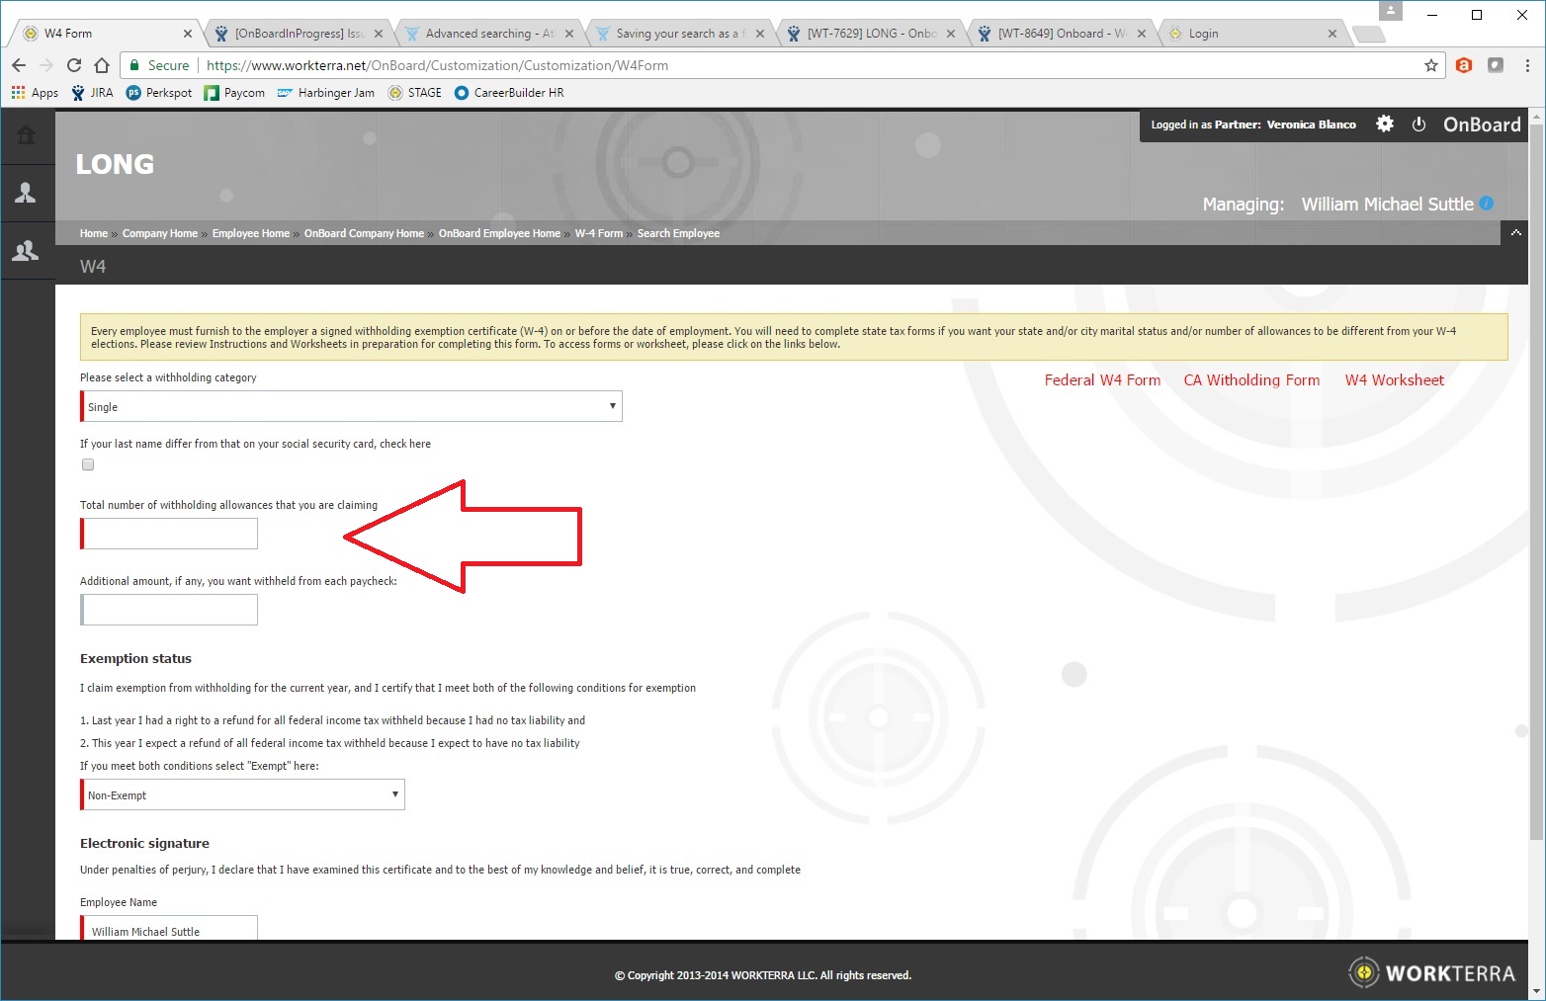Click the OnBoard logo text
This screenshot has width=1546, height=1001.
point(1482,125)
